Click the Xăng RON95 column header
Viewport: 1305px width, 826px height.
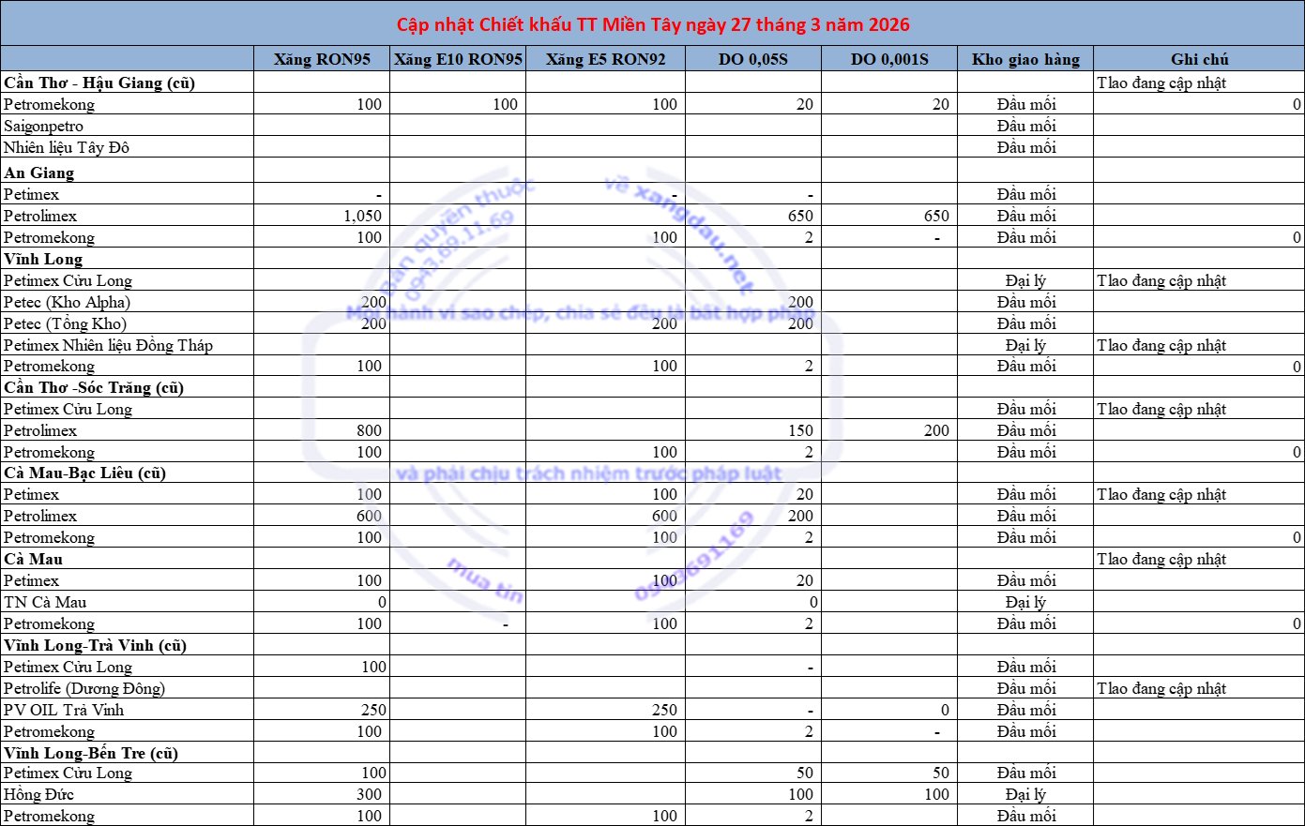point(322,59)
